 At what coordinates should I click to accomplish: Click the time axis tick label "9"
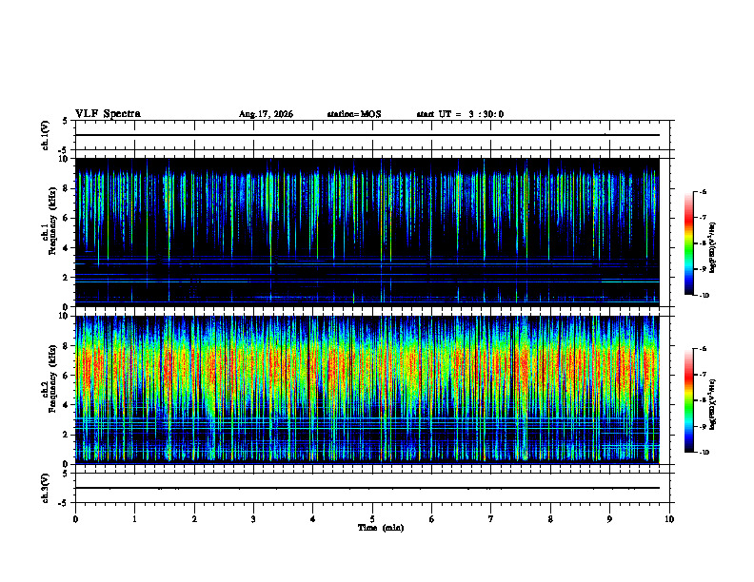pyautogui.click(x=609, y=519)
